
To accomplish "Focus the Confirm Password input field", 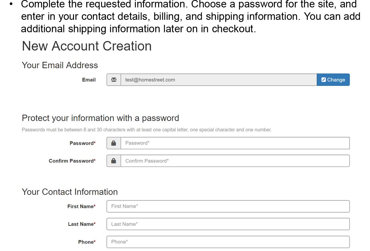I will 235,161.
